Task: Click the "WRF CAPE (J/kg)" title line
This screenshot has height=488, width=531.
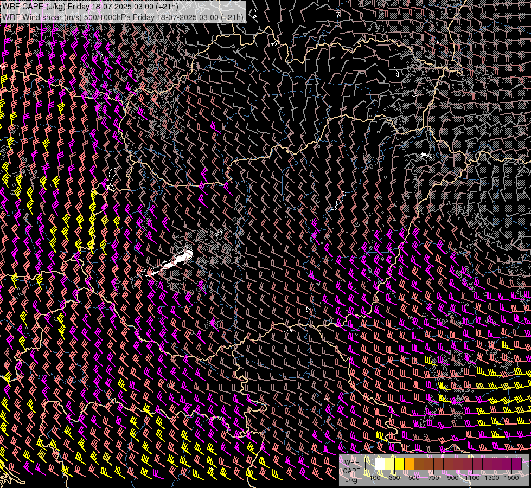Action: (90, 7)
